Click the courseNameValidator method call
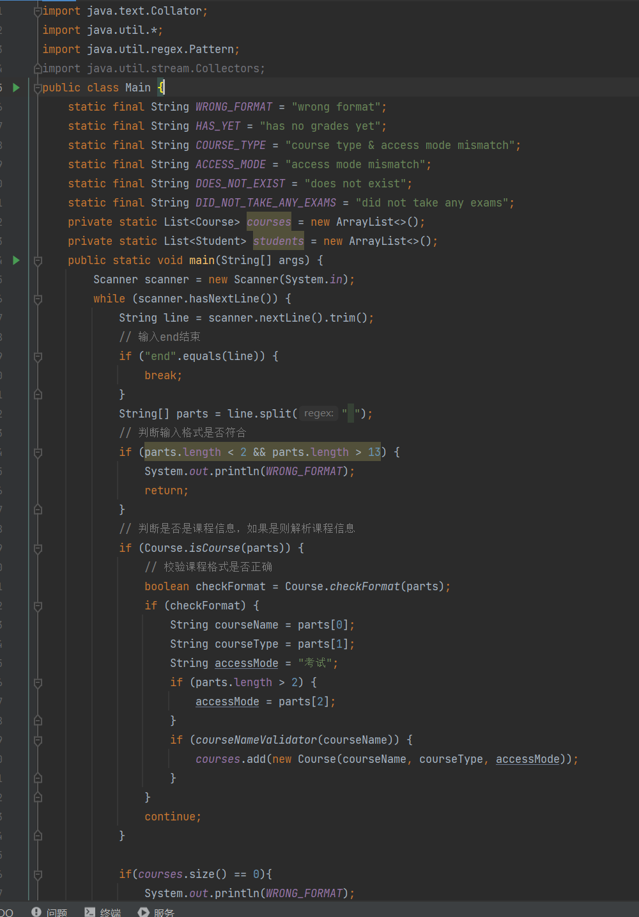This screenshot has width=639, height=917. click(x=256, y=740)
